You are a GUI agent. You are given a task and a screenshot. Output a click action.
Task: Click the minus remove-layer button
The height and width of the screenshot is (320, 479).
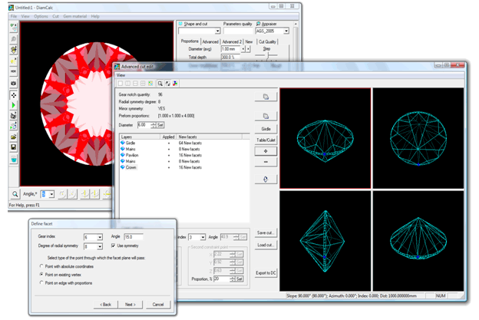point(266,162)
